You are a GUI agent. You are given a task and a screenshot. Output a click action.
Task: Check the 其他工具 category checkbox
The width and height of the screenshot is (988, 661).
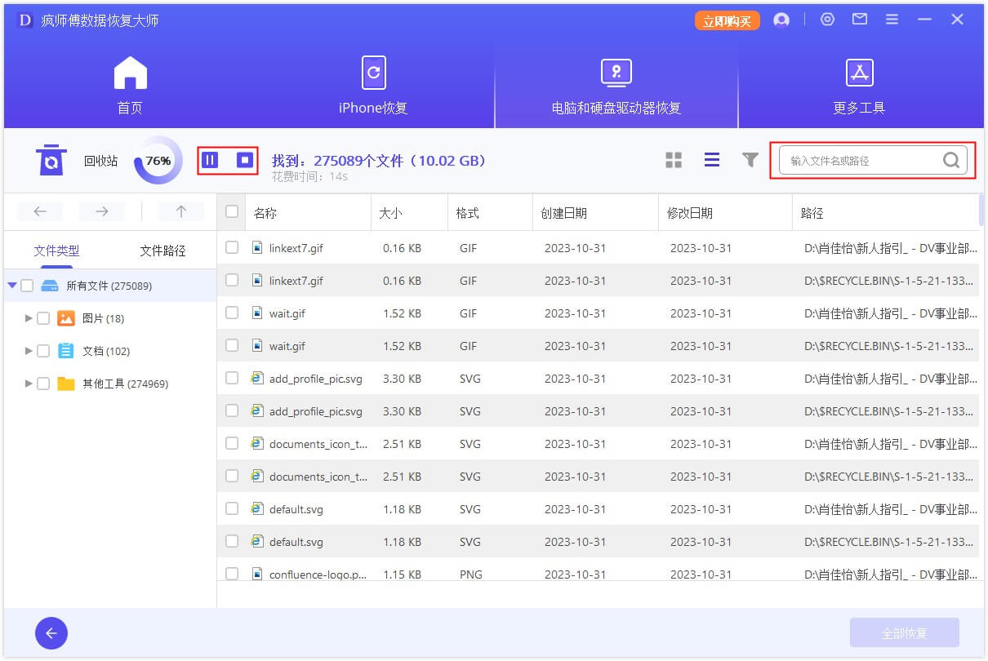[43, 384]
